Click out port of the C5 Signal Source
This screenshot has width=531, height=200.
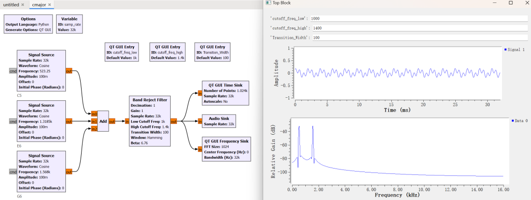[69, 71]
